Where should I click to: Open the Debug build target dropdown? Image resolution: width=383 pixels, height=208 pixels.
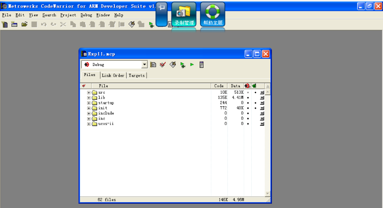click(x=145, y=65)
